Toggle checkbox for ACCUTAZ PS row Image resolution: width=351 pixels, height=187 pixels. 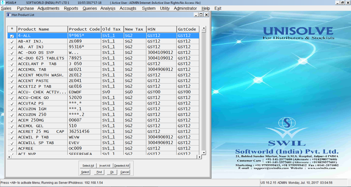pos(12,104)
